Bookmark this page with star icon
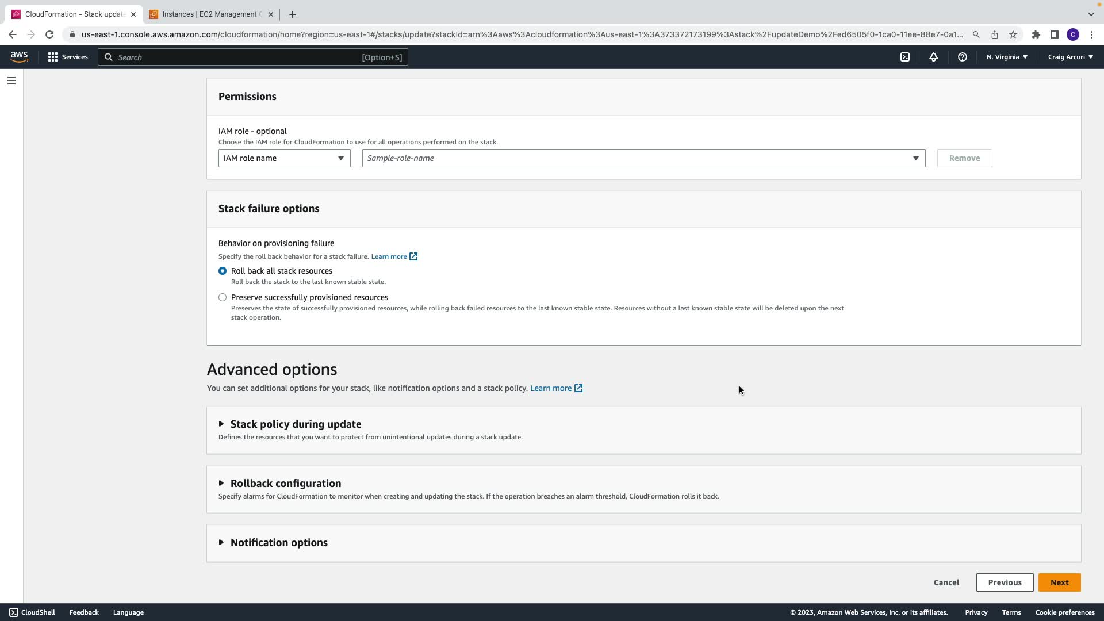The image size is (1104, 621). coord(1013,34)
